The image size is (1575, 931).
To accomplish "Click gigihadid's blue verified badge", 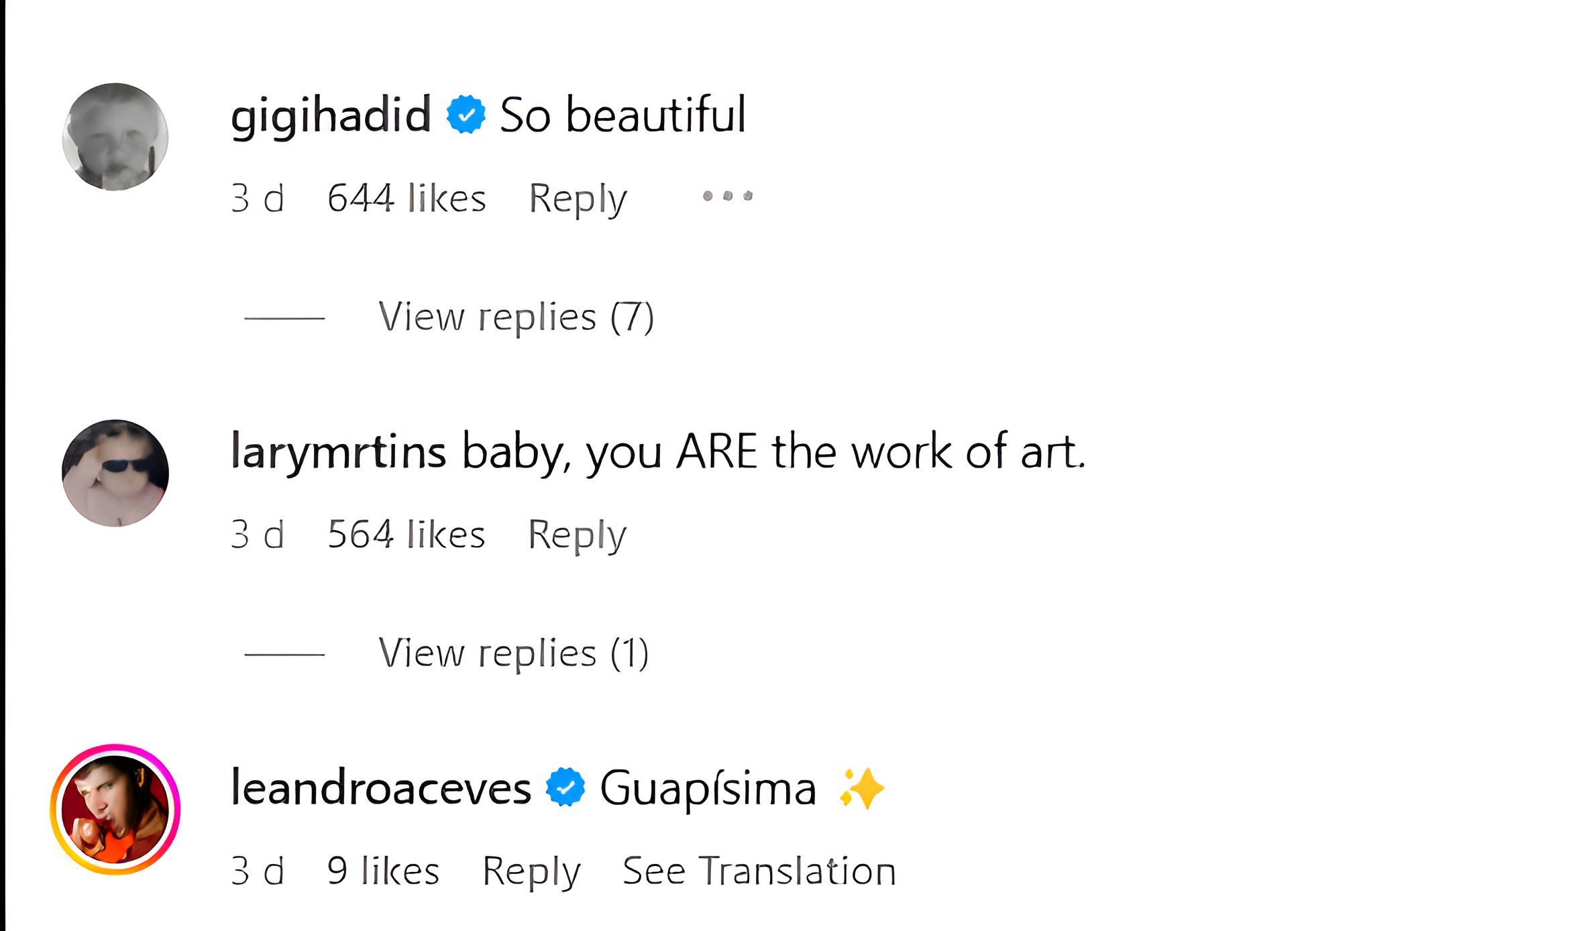I will (466, 115).
